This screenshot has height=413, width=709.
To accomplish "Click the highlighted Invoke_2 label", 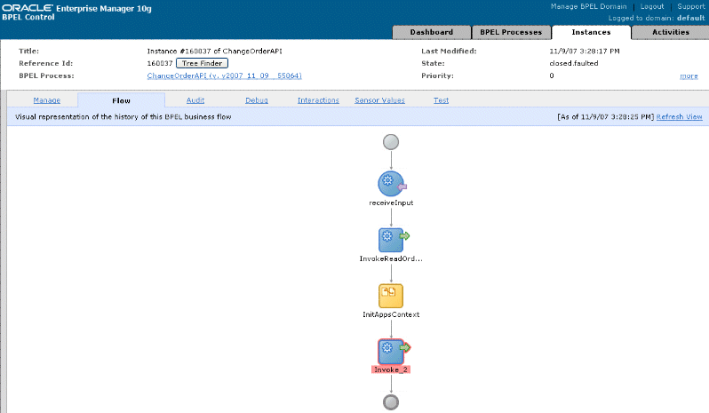I will pyautogui.click(x=391, y=369).
